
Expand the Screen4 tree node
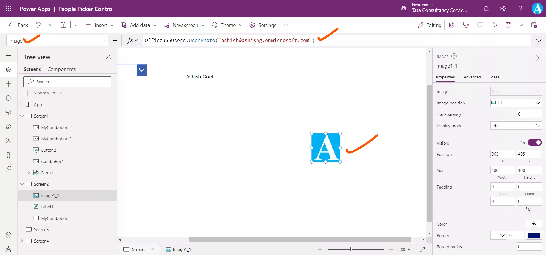click(x=22, y=241)
